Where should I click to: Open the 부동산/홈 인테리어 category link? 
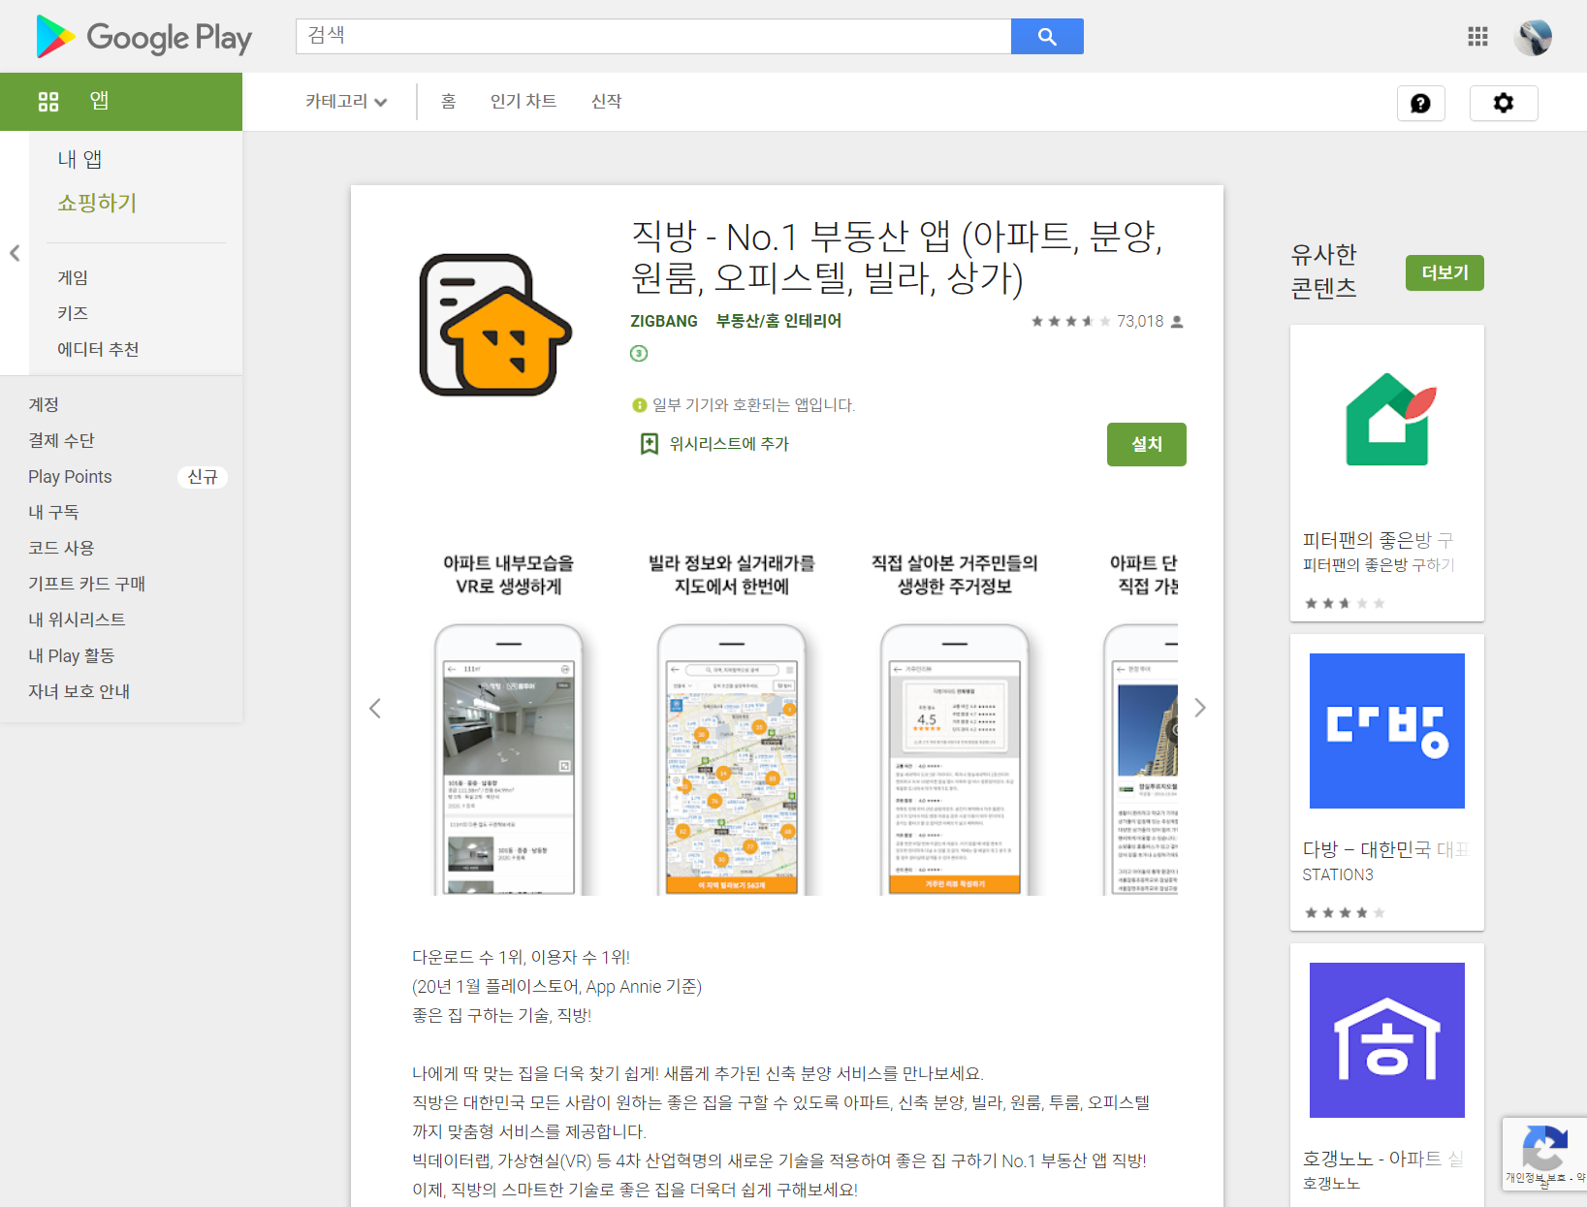[x=778, y=321]
